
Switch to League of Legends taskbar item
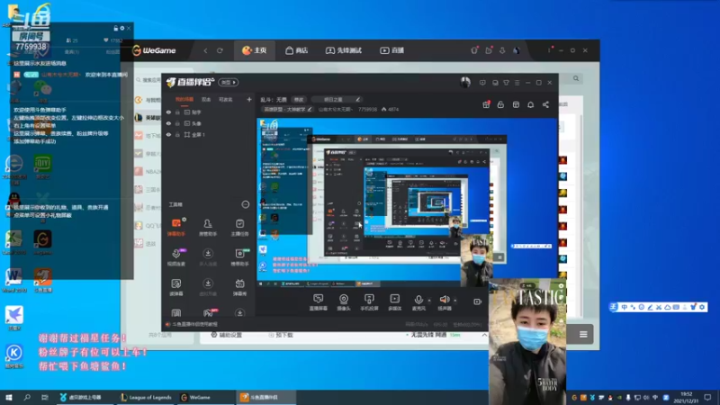(x=146, y=397)
